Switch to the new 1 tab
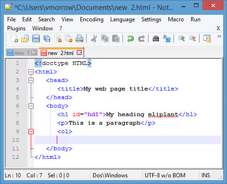 point(22,53)
